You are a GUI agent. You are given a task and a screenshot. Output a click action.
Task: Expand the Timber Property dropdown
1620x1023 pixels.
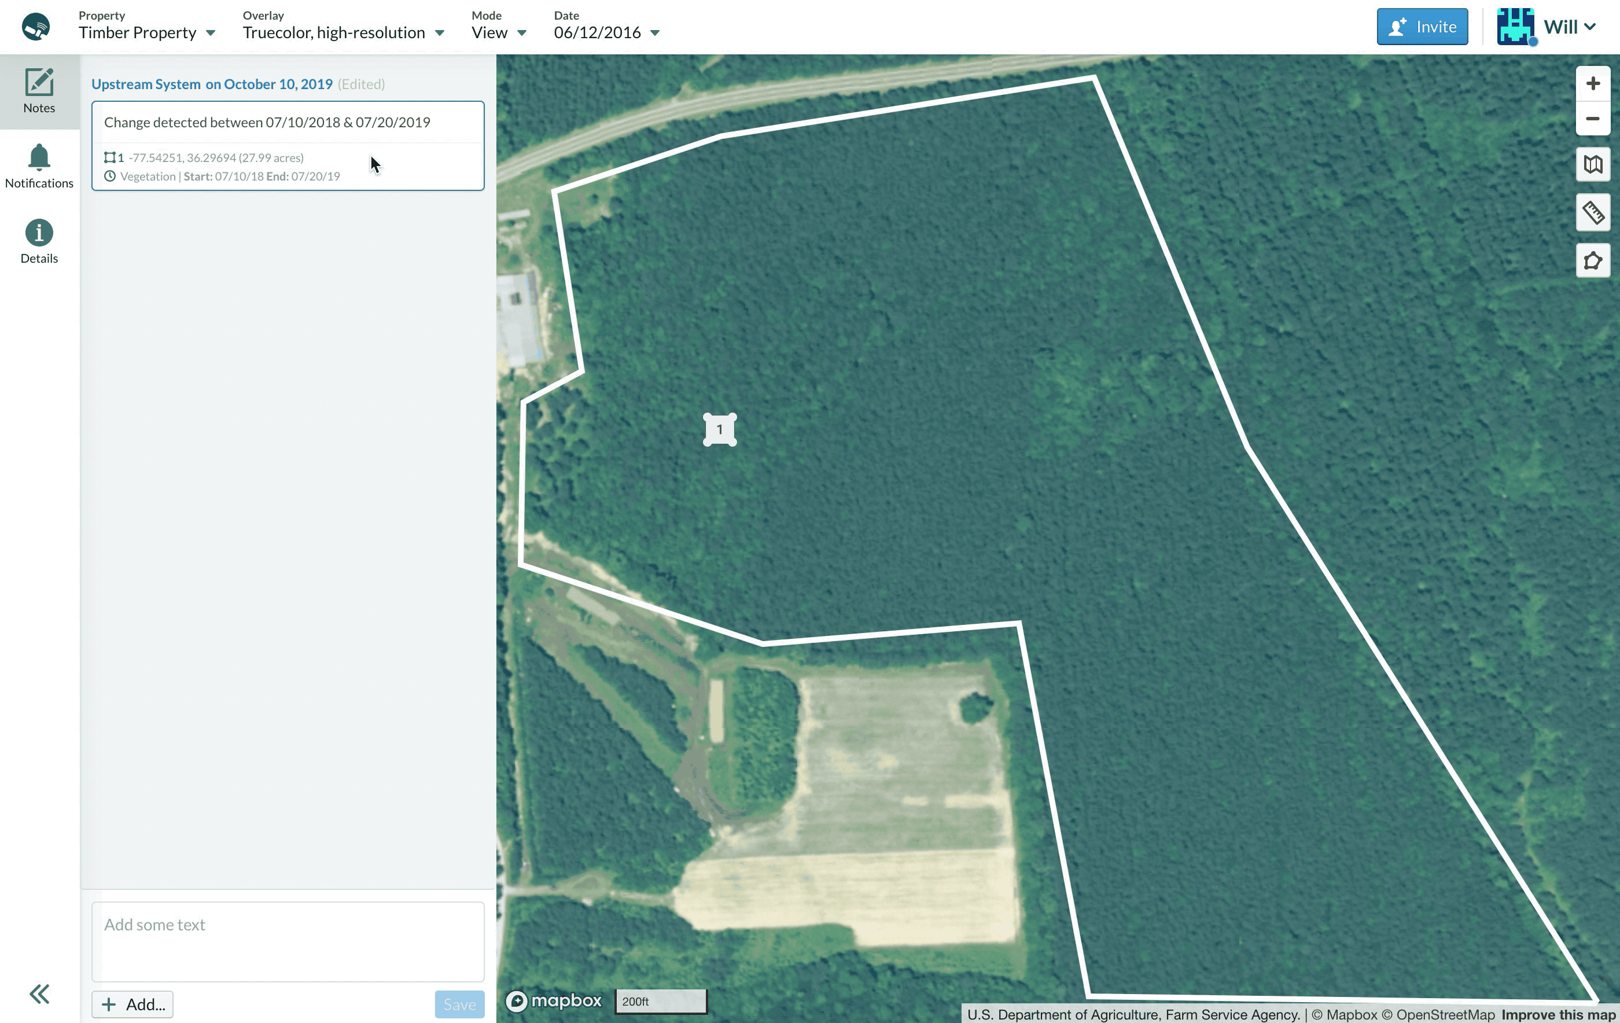pos(146,32)
